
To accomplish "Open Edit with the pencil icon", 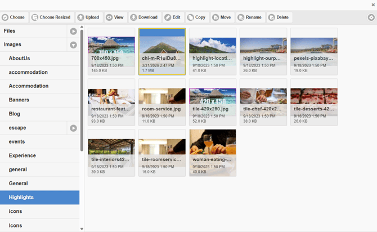I will [173, 17].
